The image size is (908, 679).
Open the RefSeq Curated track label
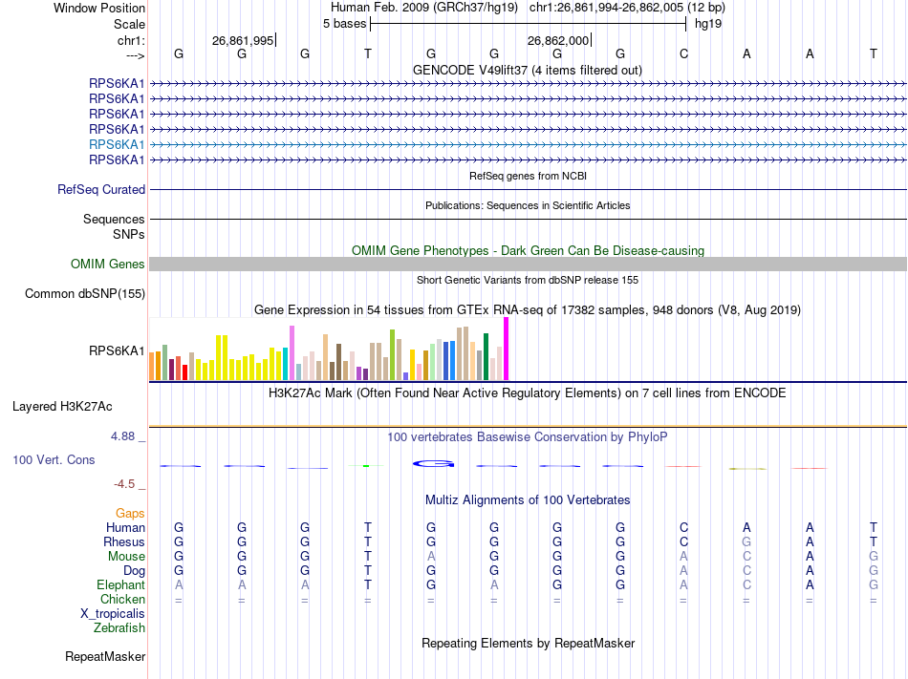[x=100, y=190]
